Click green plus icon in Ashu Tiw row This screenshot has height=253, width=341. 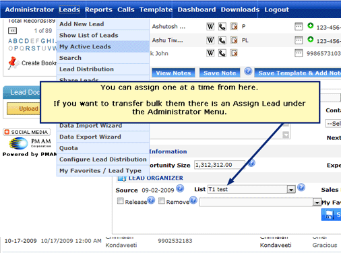(x=311, y=40)
